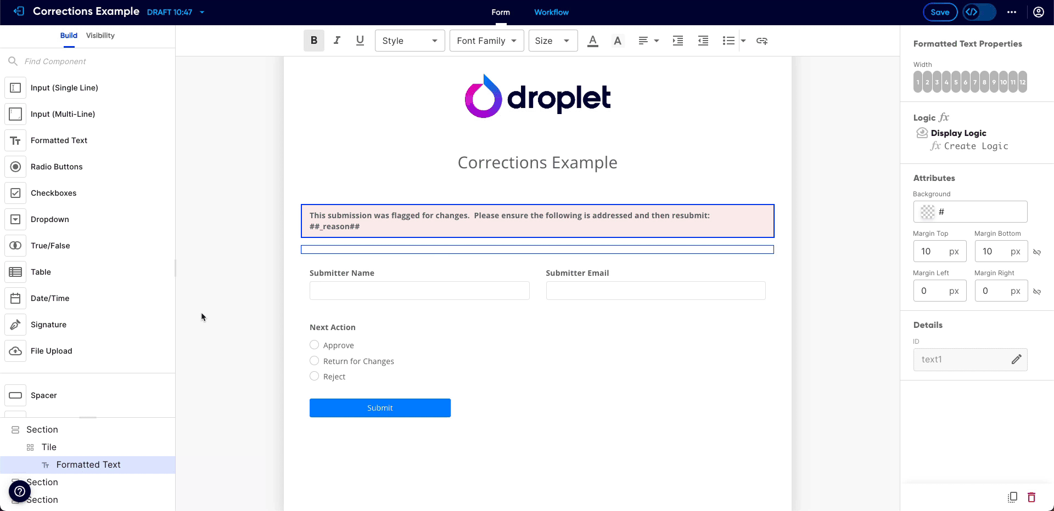Insert a hyperlink
Viewport: 1054px width, 511px height.
point(762,41)
